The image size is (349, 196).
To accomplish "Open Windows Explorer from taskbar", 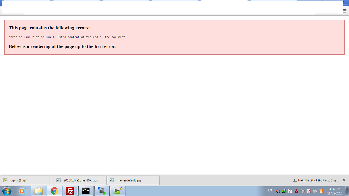I will coord(39,191).
